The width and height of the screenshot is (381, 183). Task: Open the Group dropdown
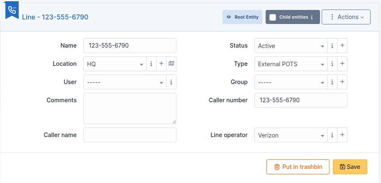pos(291,82)
